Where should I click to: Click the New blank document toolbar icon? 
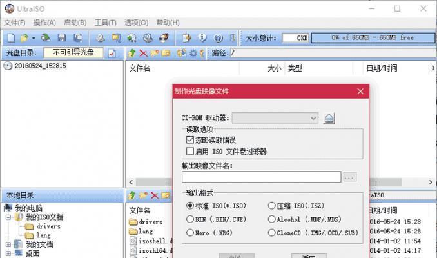click(x=11, y=37)
